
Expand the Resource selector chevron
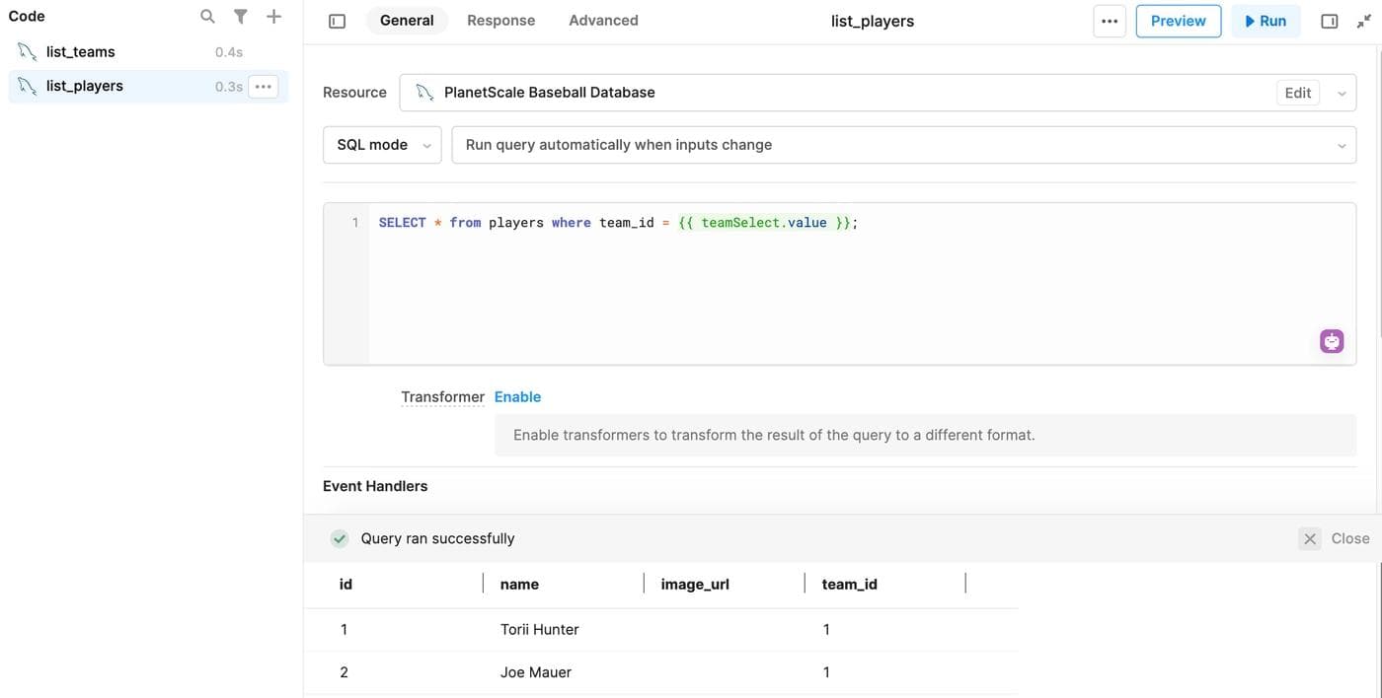[x=1342, y=94]
